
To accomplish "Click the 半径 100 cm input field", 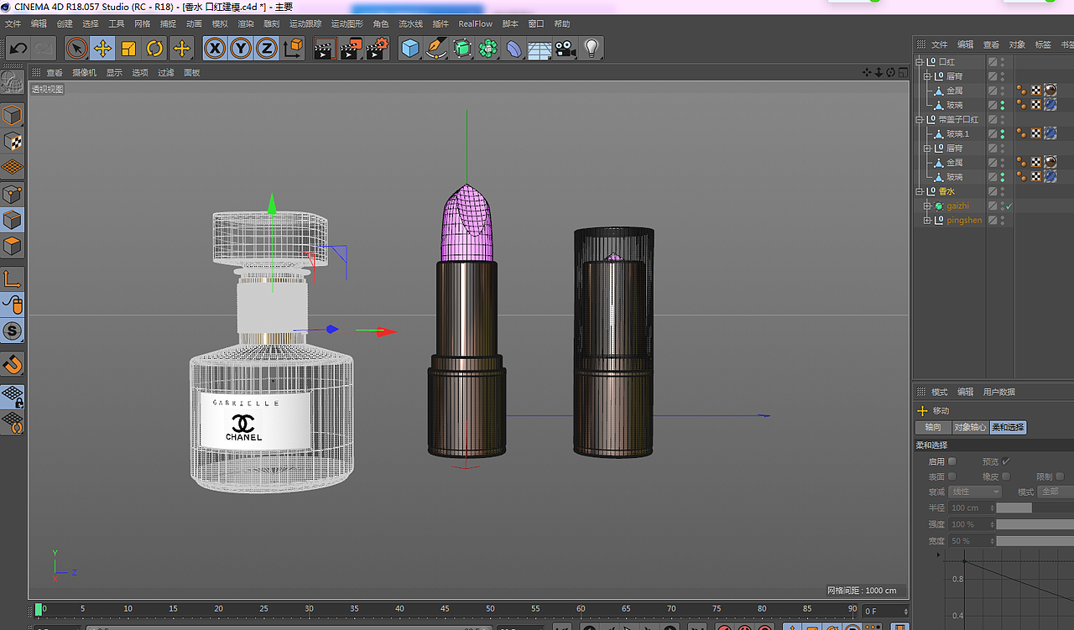I will pyautogui.click(x=970, y=508).
